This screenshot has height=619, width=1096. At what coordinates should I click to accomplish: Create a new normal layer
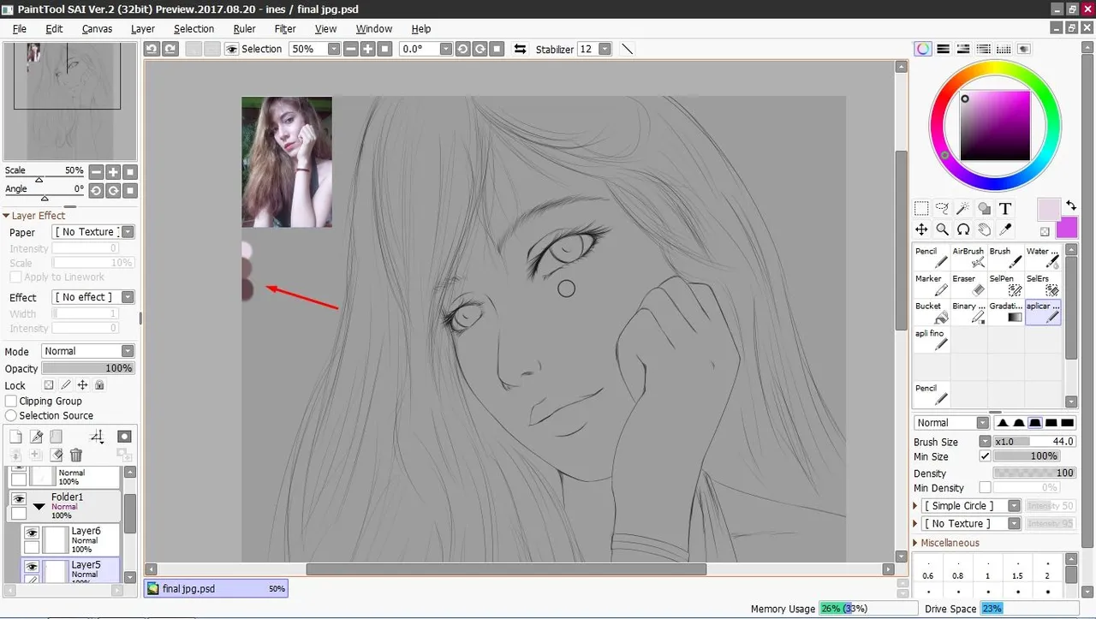15,437
